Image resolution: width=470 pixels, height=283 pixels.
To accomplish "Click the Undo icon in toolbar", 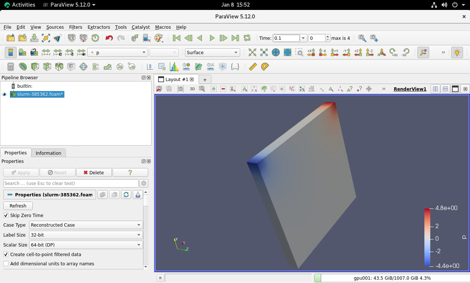I will [109, 38].
